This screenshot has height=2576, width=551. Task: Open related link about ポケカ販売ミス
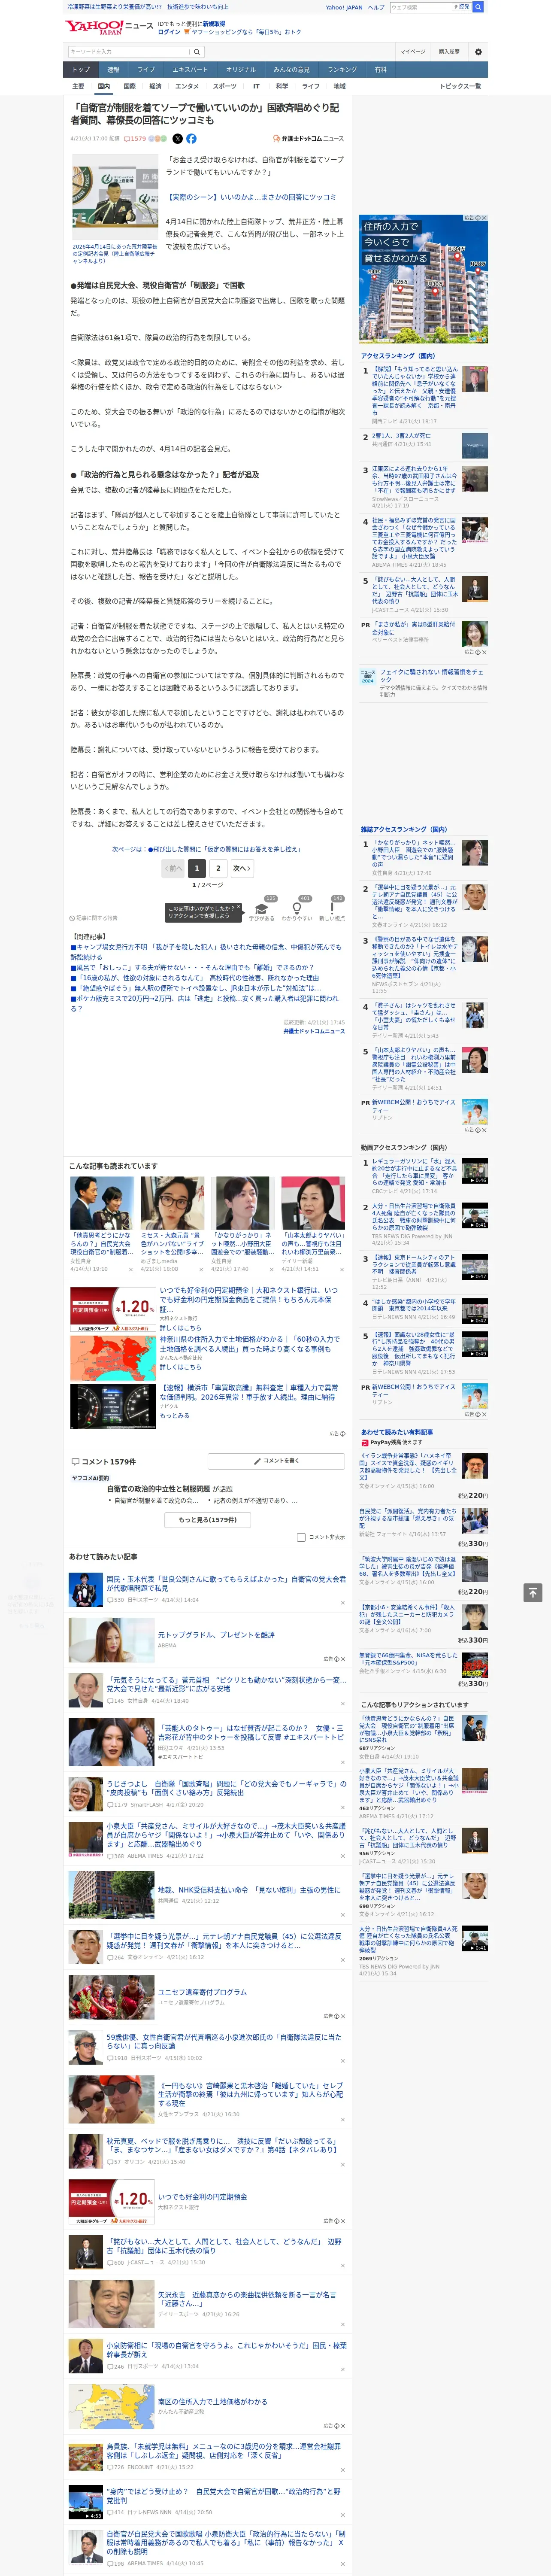click(x=205, y=1003)
